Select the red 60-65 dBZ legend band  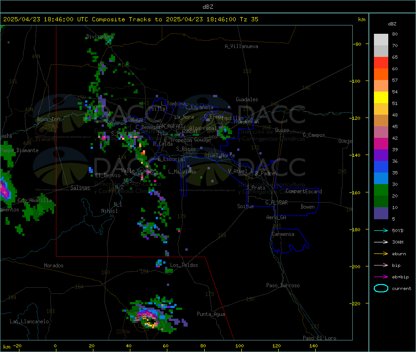click(x=381, y=63)
